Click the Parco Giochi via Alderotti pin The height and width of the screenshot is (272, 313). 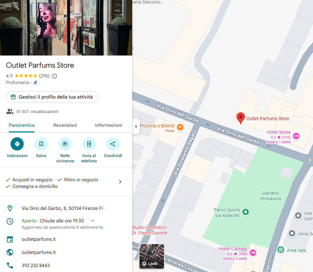246,212
